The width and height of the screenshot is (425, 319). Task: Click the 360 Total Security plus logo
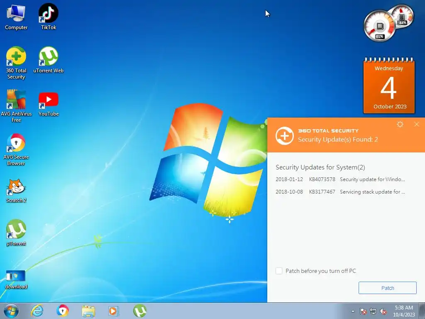(x=285, y=136)
